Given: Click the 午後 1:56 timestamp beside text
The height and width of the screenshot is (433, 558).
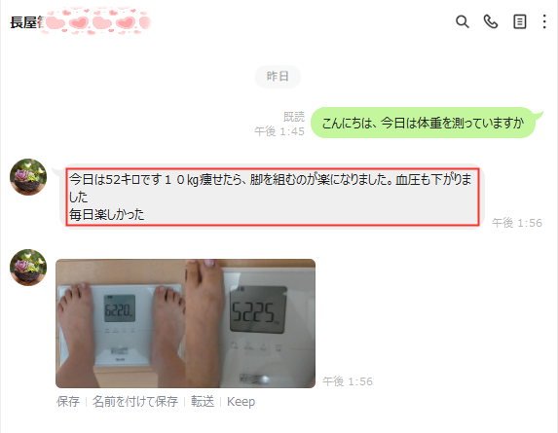Looking at the screenshot, I should tap(517, 223).
